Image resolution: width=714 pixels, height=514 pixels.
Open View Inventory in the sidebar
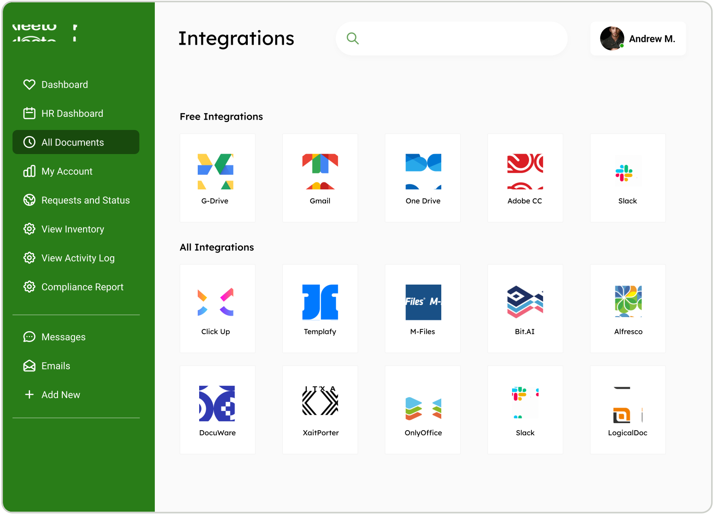pos(76,229)
